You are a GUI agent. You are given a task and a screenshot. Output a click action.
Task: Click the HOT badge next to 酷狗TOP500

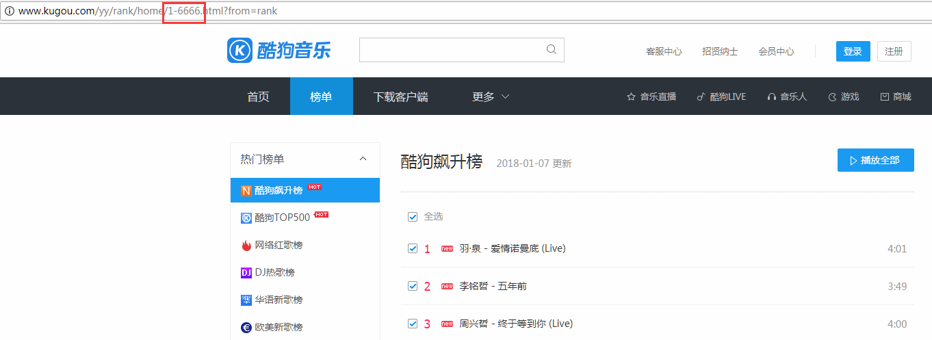click(x=322, y=214)
